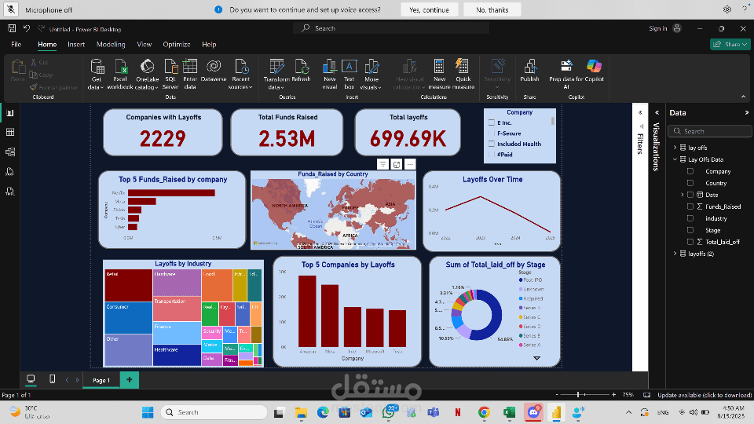This screenshot has width=754, height=424.
Task: Check the E Inc. slicer option
Action: [x=492, y=122]
